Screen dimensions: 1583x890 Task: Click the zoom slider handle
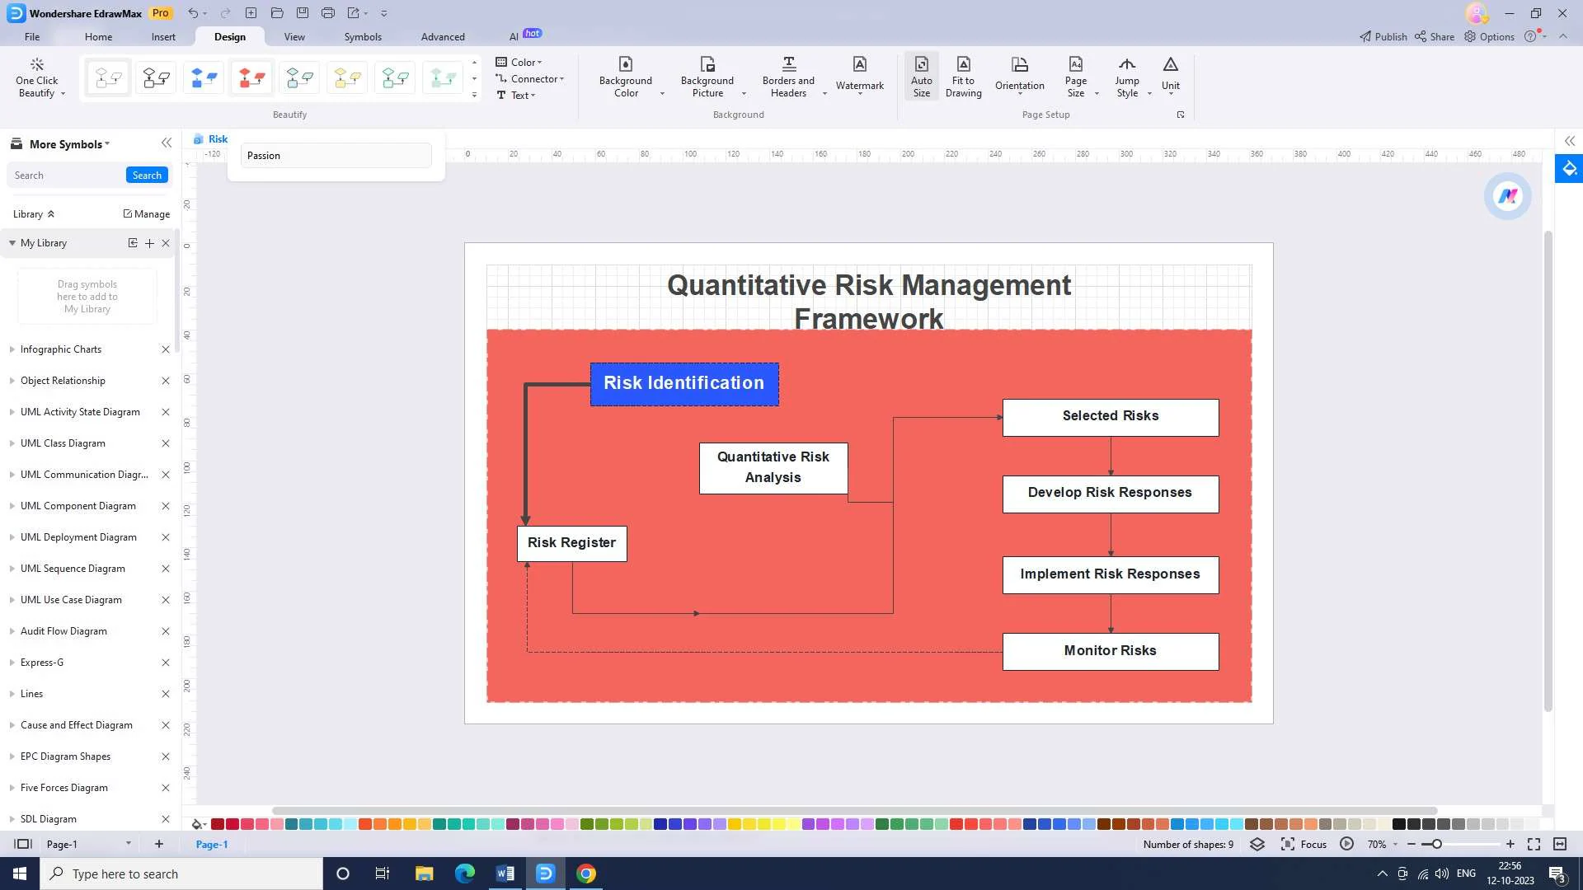coord(1436,844)
